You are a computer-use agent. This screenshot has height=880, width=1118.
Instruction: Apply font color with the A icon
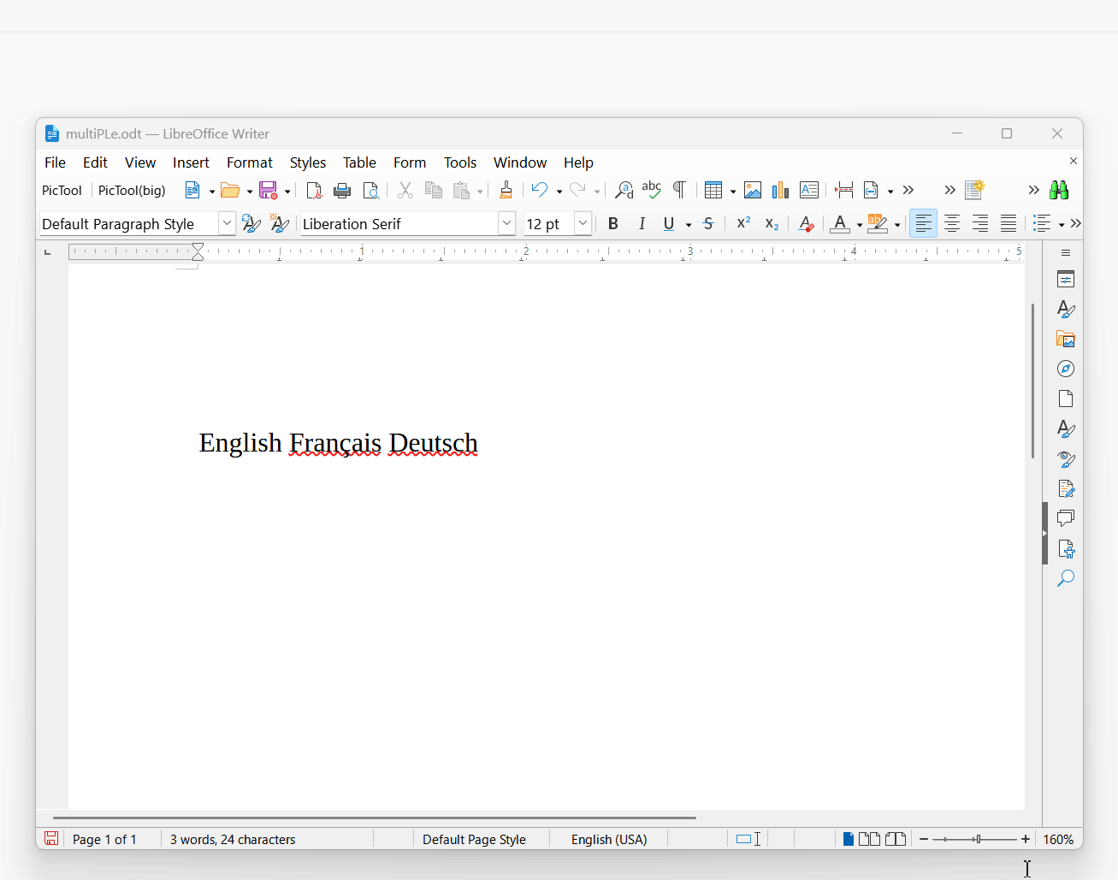(x=840, y=223)
